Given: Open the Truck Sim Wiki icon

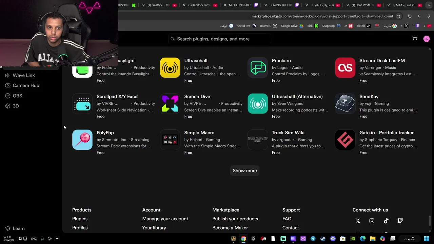Looking at the screenshot, I should click(258, 140).
